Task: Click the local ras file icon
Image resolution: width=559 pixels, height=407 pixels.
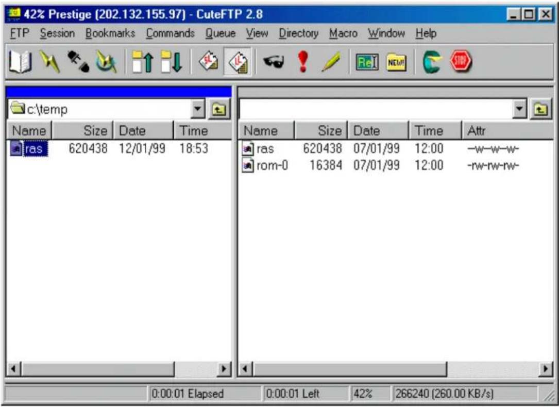Action: click(x=16, y=148)
